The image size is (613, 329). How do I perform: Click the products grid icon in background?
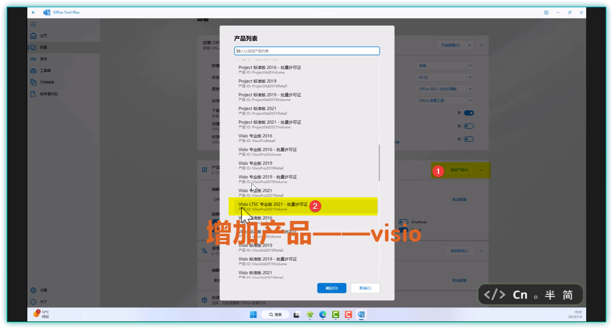click(x=204, y=170)
